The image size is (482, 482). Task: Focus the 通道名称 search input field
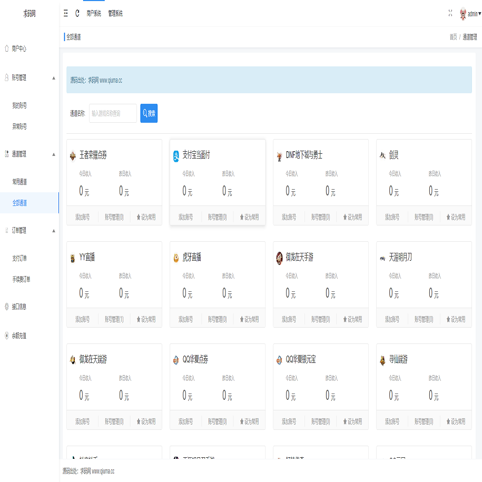coord(113,113)
